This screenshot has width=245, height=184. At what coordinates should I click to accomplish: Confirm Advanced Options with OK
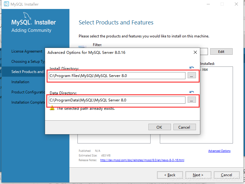click(x=160, y=127)
